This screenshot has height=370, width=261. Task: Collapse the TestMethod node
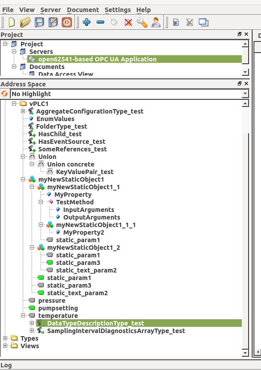pyautogui.click(x=41, y=202)
